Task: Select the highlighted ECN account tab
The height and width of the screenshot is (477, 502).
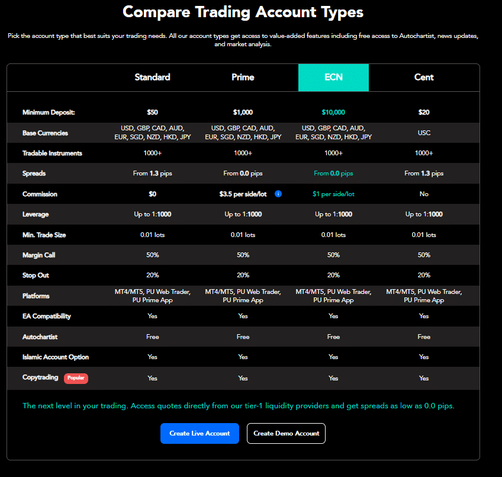Action: tap(333, 78)
